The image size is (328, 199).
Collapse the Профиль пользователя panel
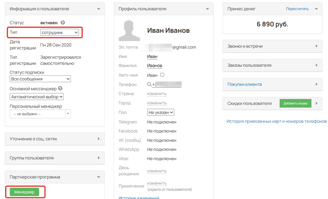(x=207, y=9)
